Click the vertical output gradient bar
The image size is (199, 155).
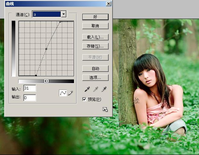(x=13, y=49)
